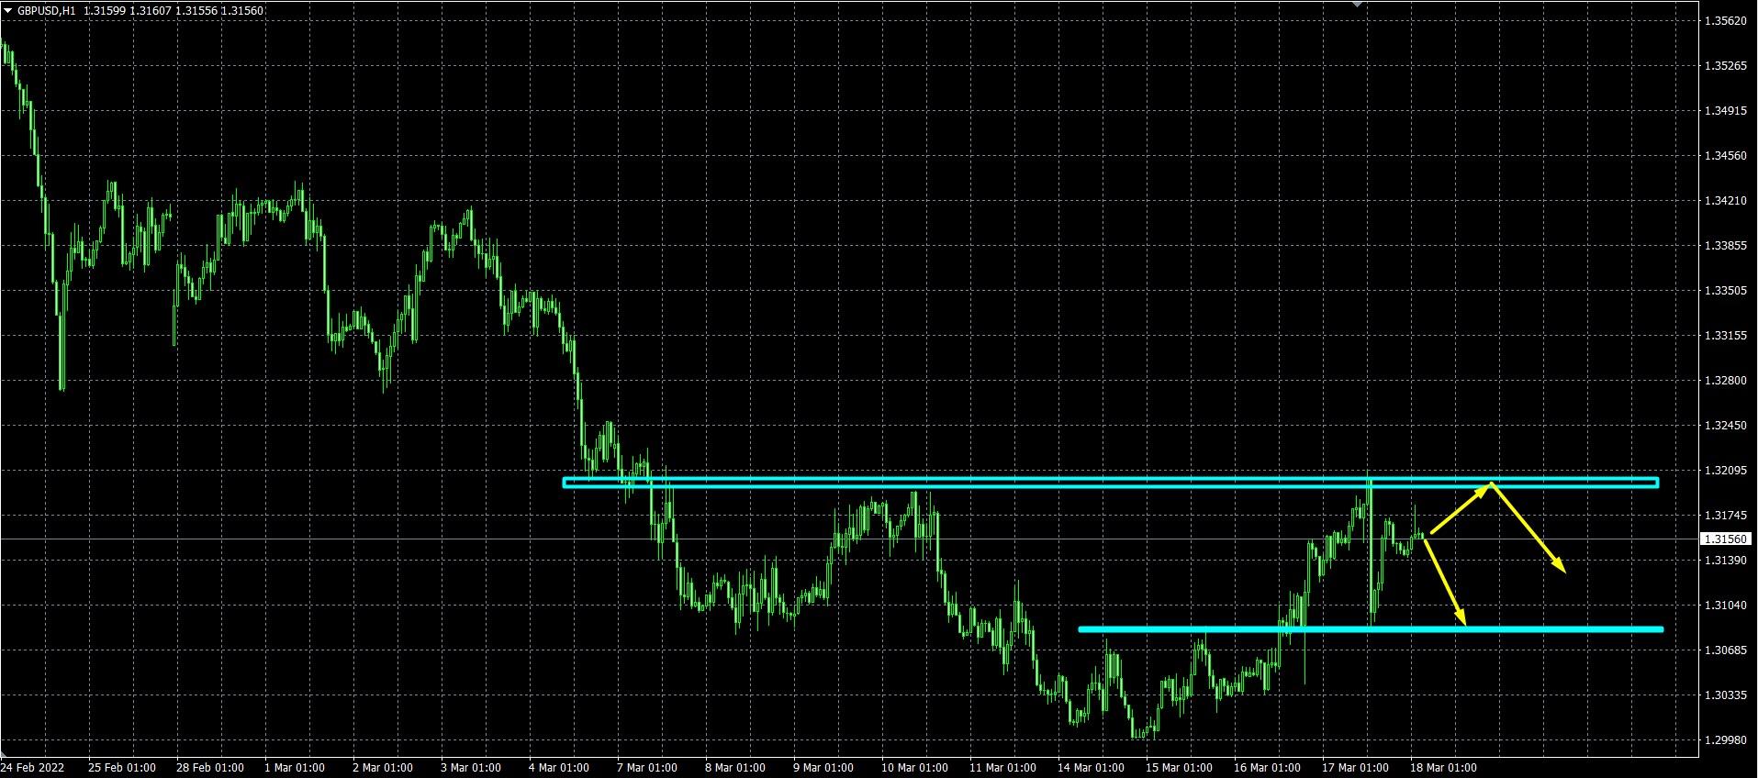The image size is (1758, 778).
Task: Click the 1.33155 price scale label
Action: point(1725,336)
